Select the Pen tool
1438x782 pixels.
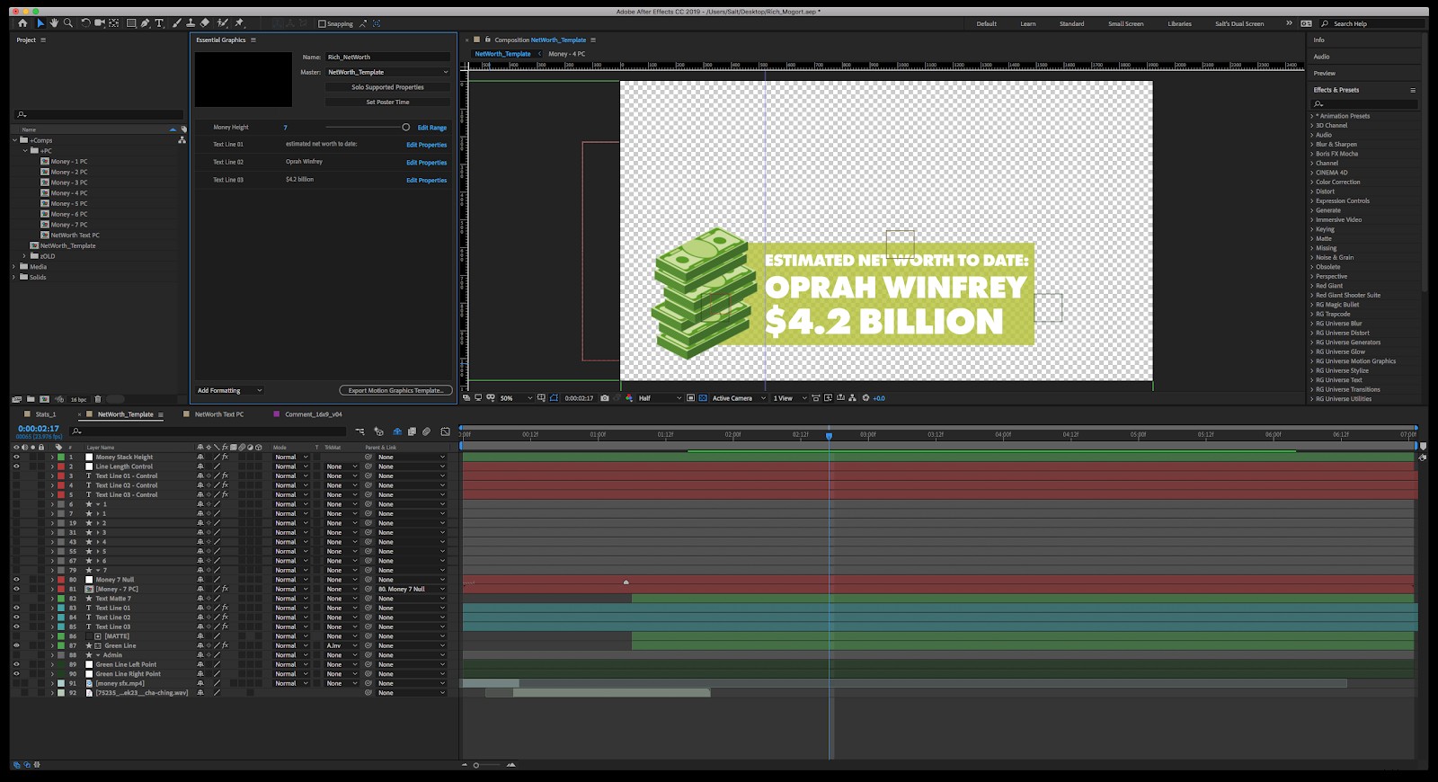point(146,23)
